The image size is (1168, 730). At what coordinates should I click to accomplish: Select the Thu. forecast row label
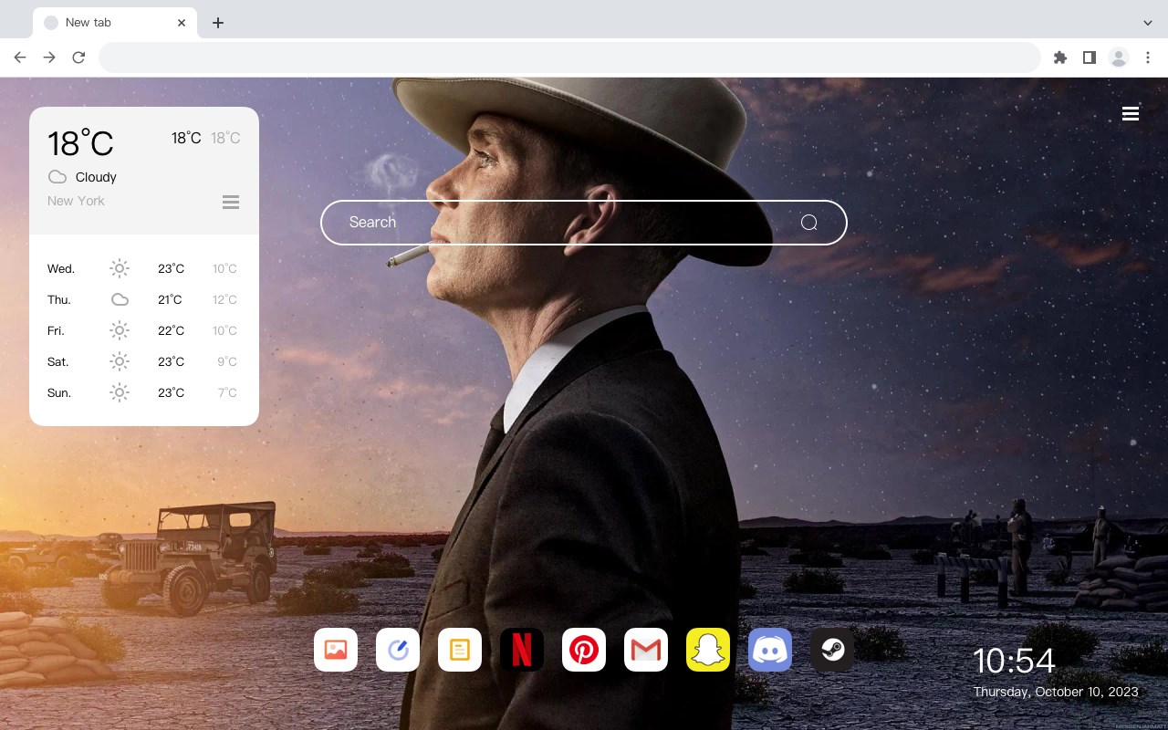point(59,299)
